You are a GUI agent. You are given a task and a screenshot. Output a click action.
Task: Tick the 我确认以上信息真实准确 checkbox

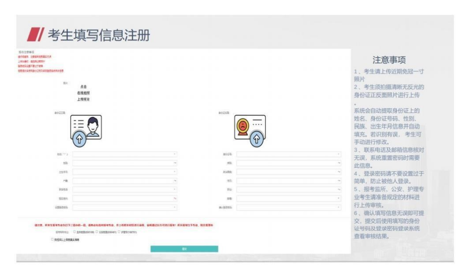click(52, 240)
